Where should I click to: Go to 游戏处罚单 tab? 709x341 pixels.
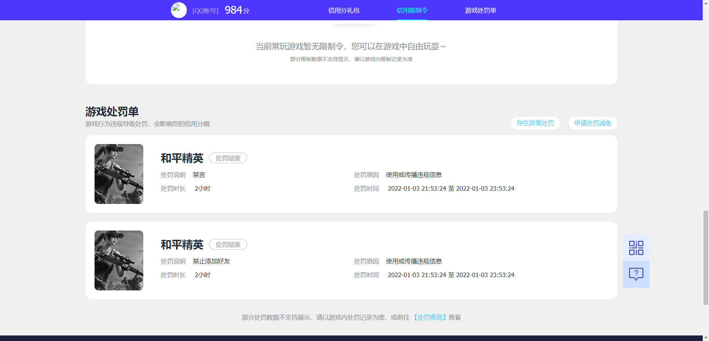[480, 10]
